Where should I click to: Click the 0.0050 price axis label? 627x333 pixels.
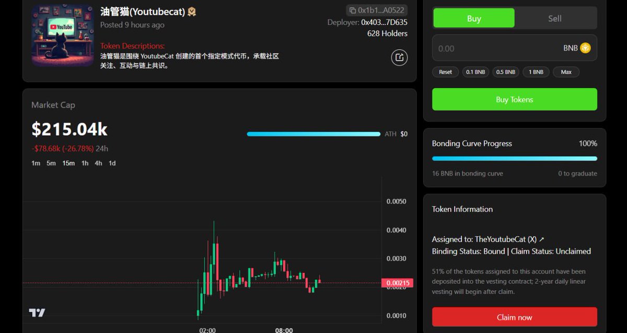(x=396, y=201)
